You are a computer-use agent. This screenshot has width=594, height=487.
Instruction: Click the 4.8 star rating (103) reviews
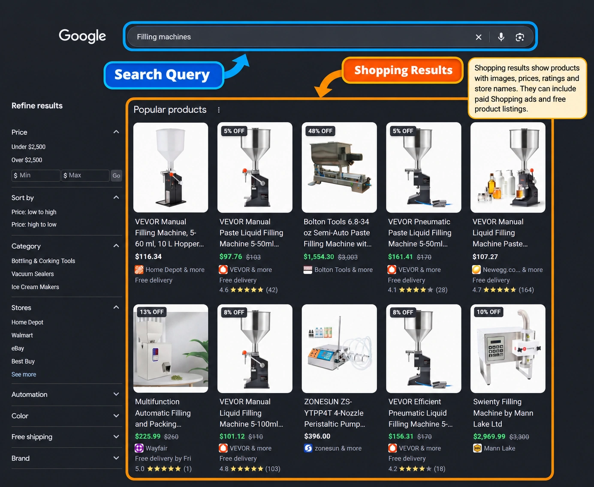pos(250,469)
